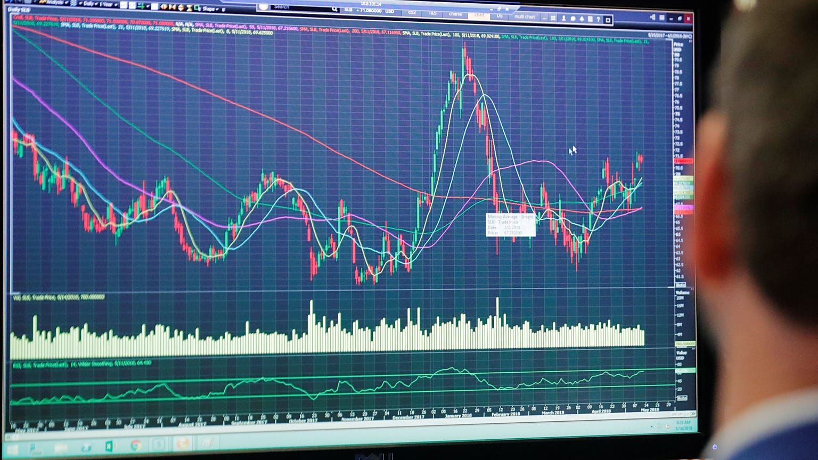Screen dimensions: 818x460
Task: Click the RSI, SLB indicator label
Action: click(x=81, y=364)
